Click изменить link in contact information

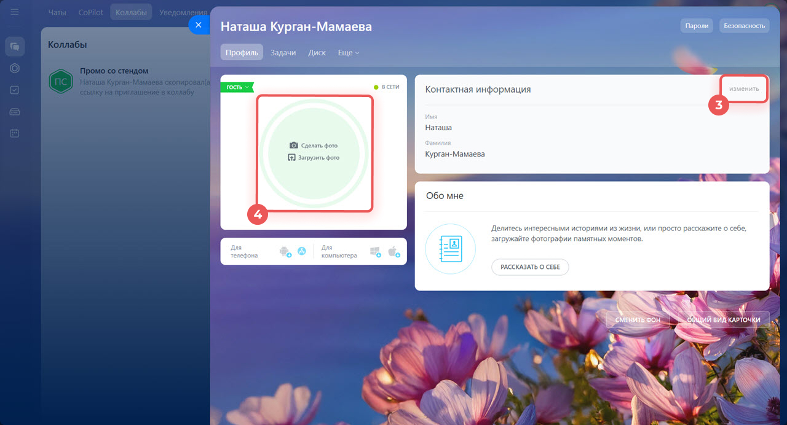[x=745, y=89]
